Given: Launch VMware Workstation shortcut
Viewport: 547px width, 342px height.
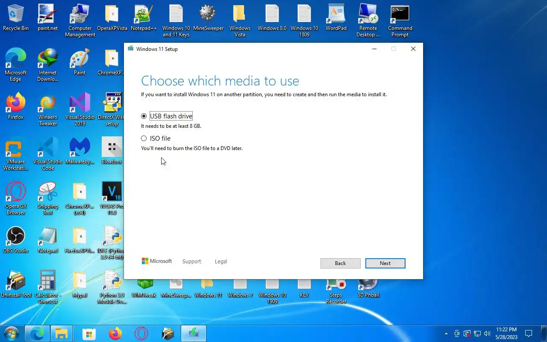Looking at the screenshot, I should pos(16,154).
